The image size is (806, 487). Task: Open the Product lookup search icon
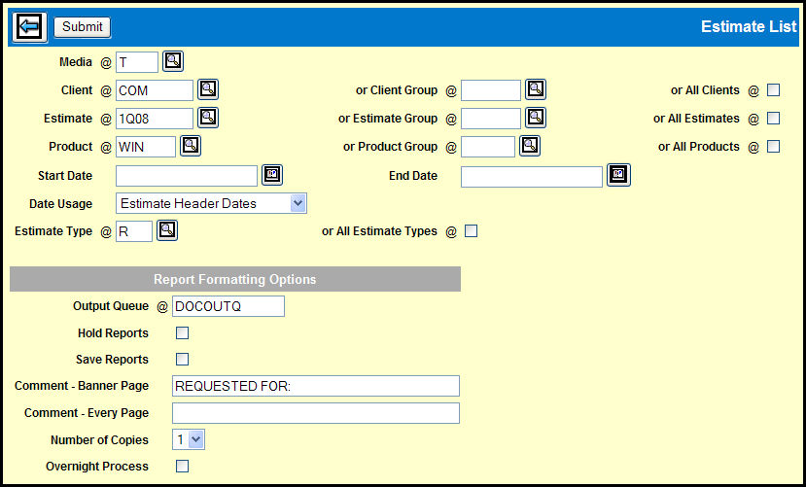coord(191,147)
